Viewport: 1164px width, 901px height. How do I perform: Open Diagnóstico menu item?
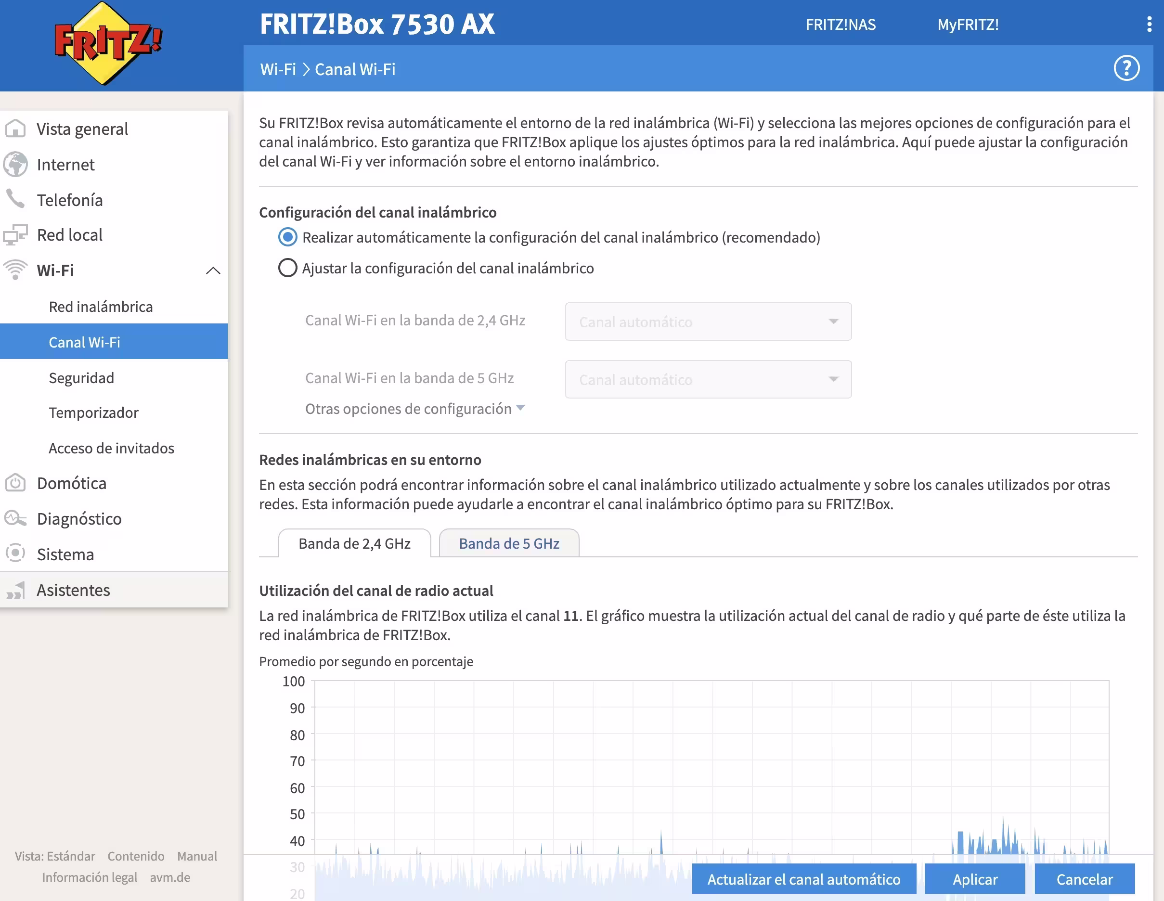[114, 518]
